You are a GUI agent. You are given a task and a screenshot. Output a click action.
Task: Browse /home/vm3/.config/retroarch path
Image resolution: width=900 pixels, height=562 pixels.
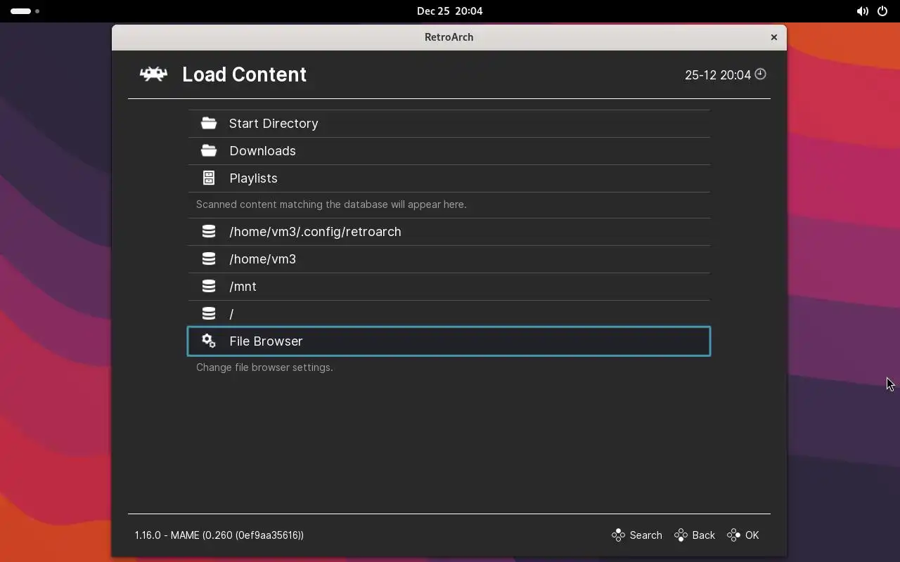[x=449, y=232]
